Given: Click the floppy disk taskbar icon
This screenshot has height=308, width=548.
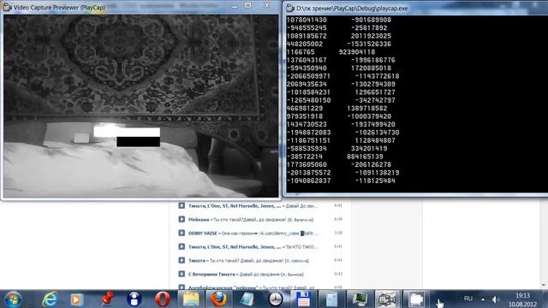Looking at the screenshot, I should pos(303,299).
